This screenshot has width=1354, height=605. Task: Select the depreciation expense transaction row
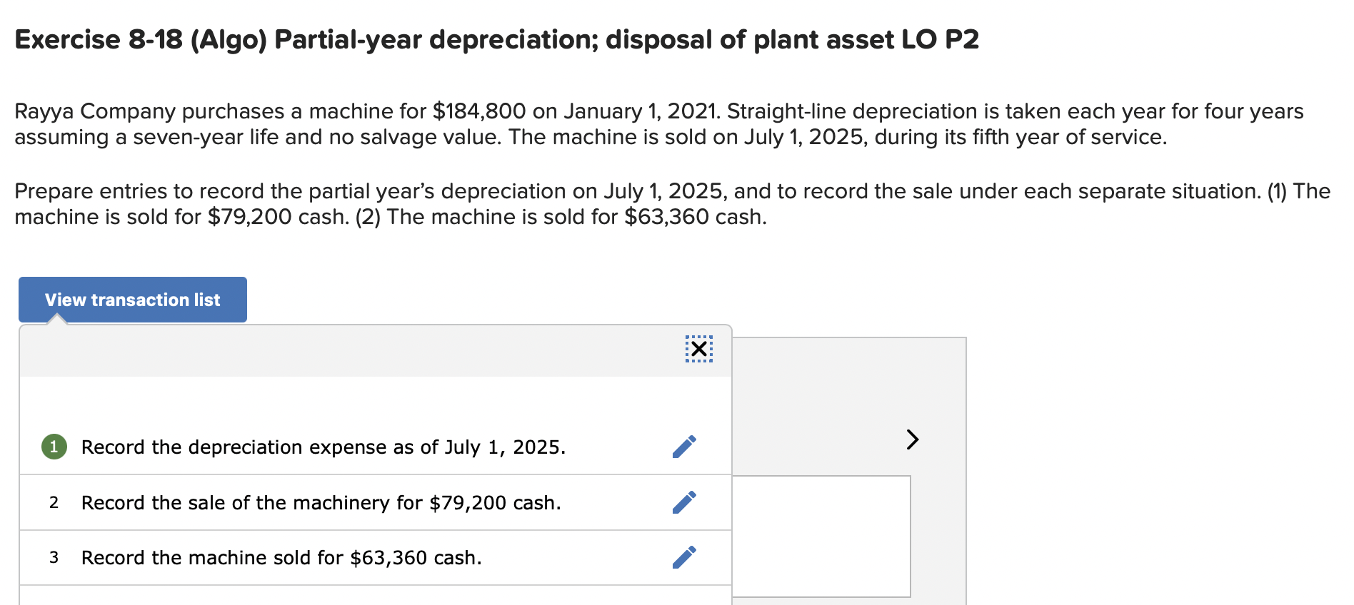point(323,447)
